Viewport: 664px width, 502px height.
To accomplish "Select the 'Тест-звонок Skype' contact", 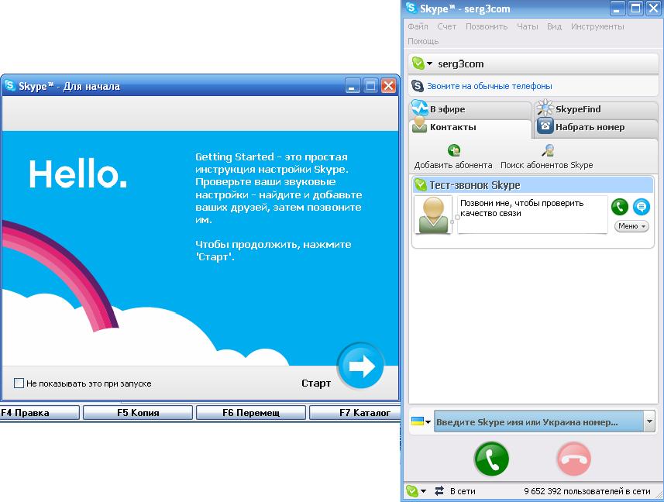I will pyautogui.click(x=533, y=185).
